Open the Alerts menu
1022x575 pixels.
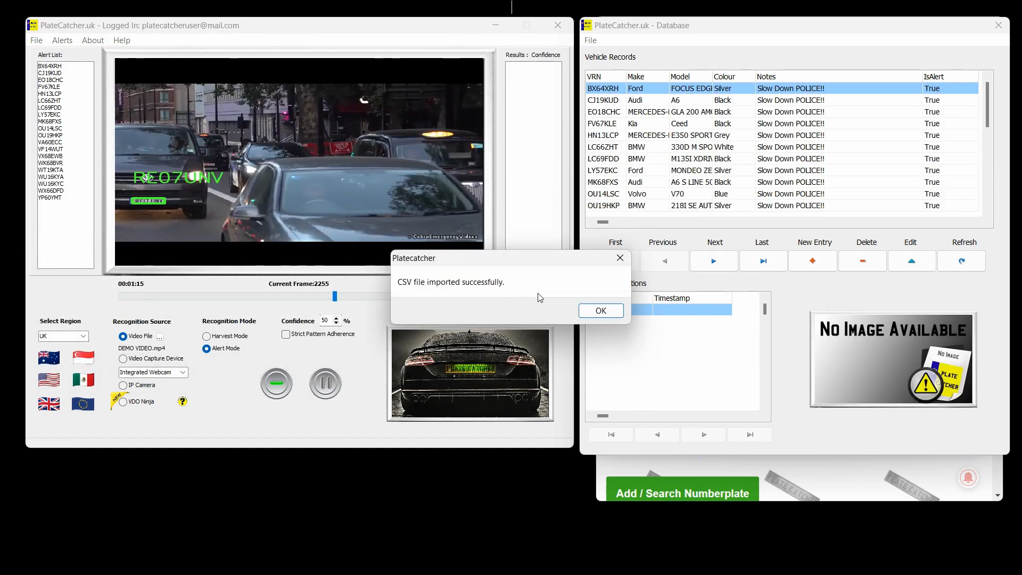click(62, 40)
